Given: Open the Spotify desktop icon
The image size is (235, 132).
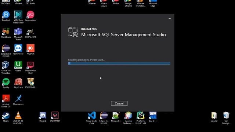Looking at the screenshot, I should [x=6, y=82].
